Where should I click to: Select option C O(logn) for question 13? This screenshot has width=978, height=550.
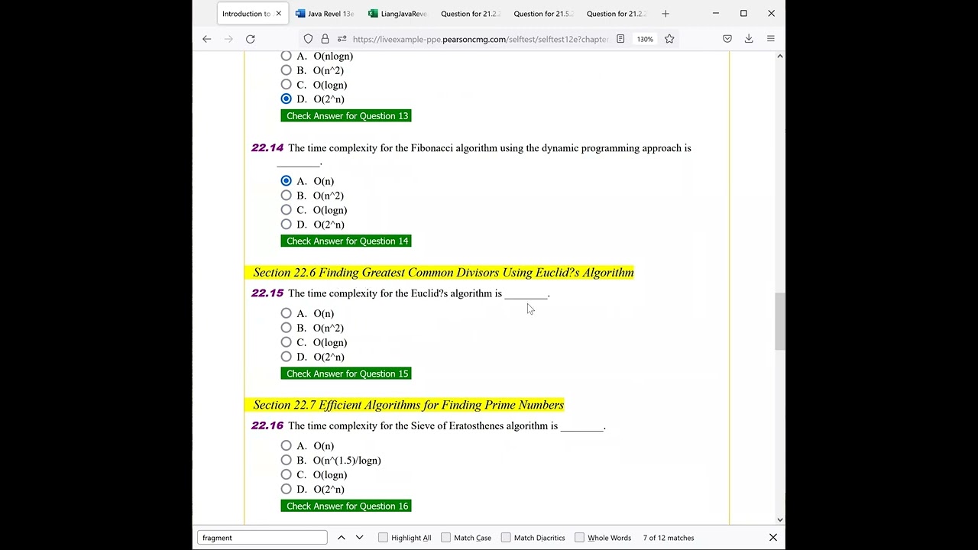(286, 85)
